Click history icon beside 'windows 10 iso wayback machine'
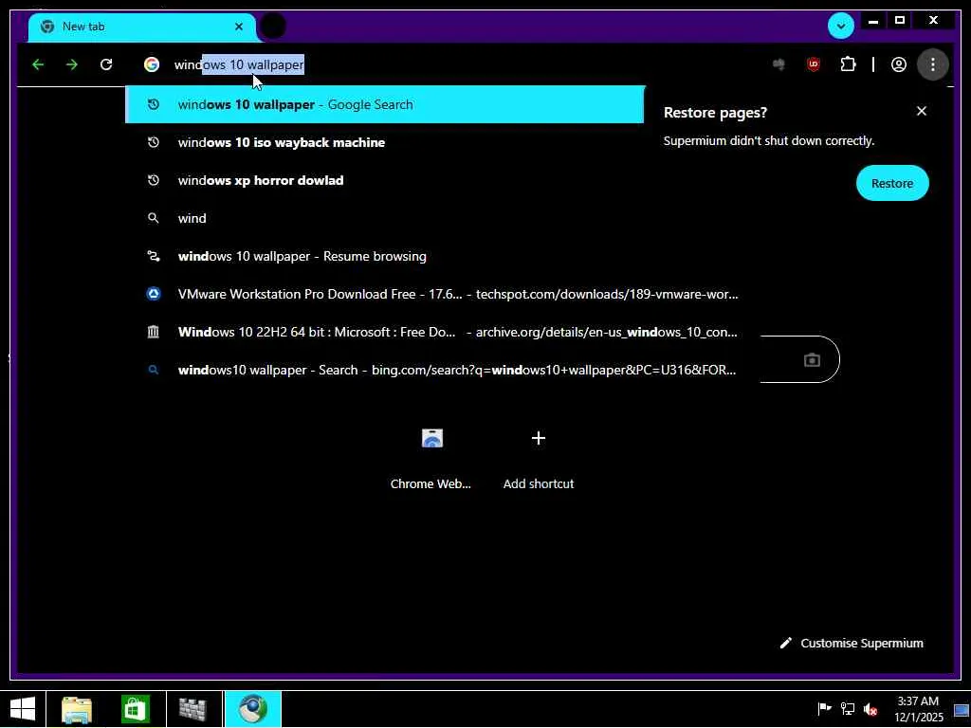The image size is (971, 728). (x=153, y=142)
